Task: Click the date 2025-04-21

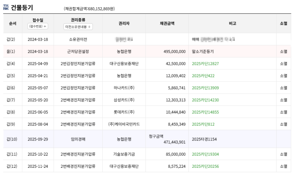Action: [38, 76]
